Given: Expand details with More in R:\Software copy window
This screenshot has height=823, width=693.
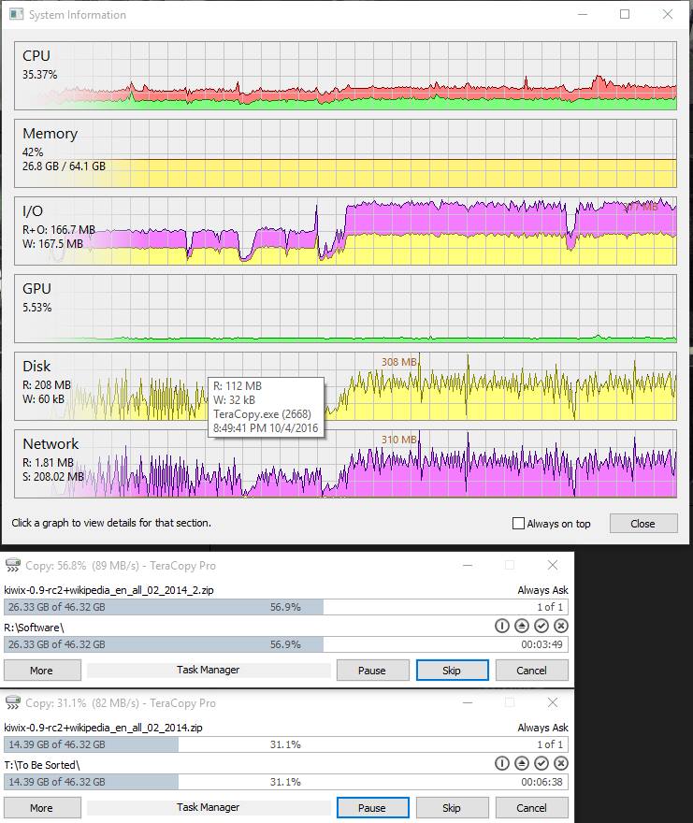Looking at the screenshot, I should coord(42,671).
